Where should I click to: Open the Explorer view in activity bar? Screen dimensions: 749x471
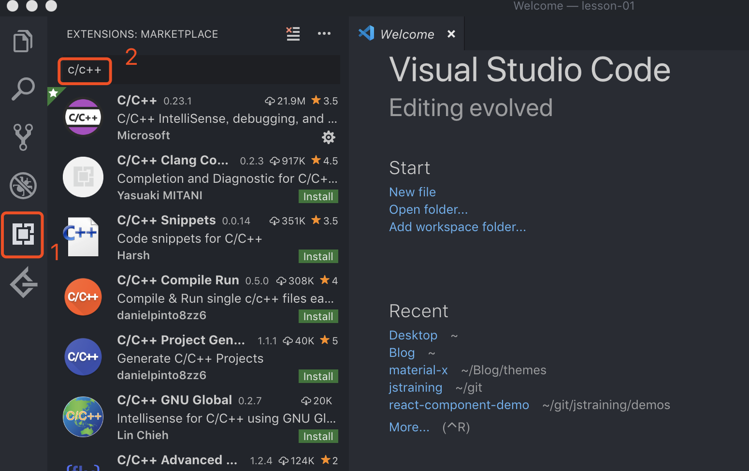[23, 41]
